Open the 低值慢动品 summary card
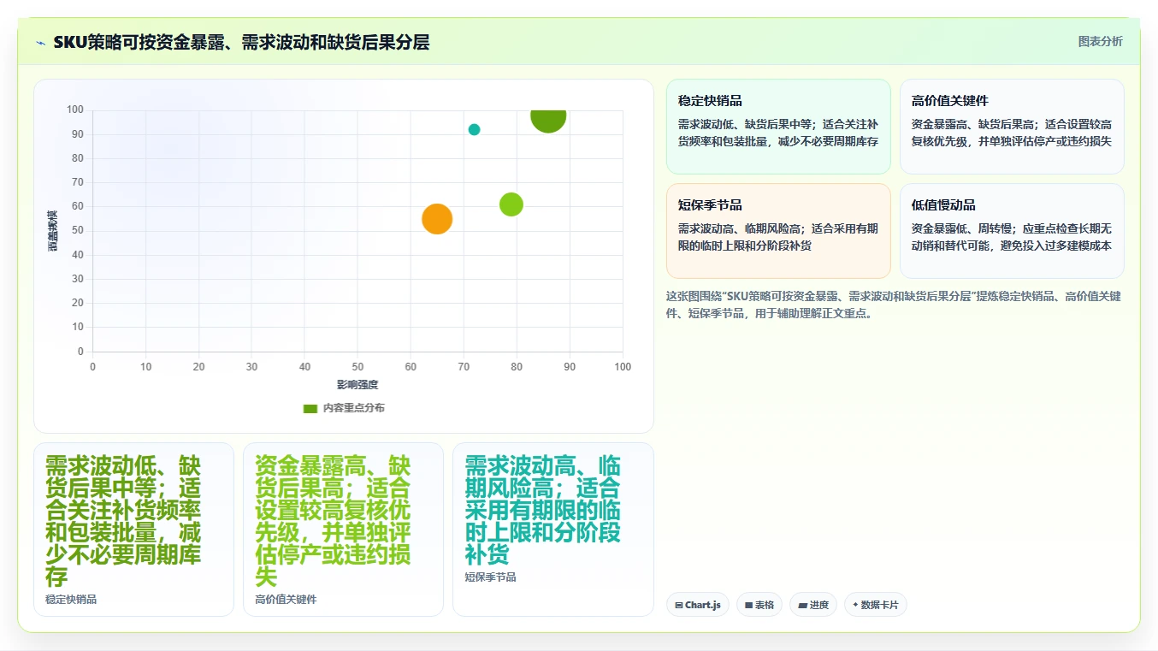This screenshot has width=1158, height=651. [x=1012, y=231]
